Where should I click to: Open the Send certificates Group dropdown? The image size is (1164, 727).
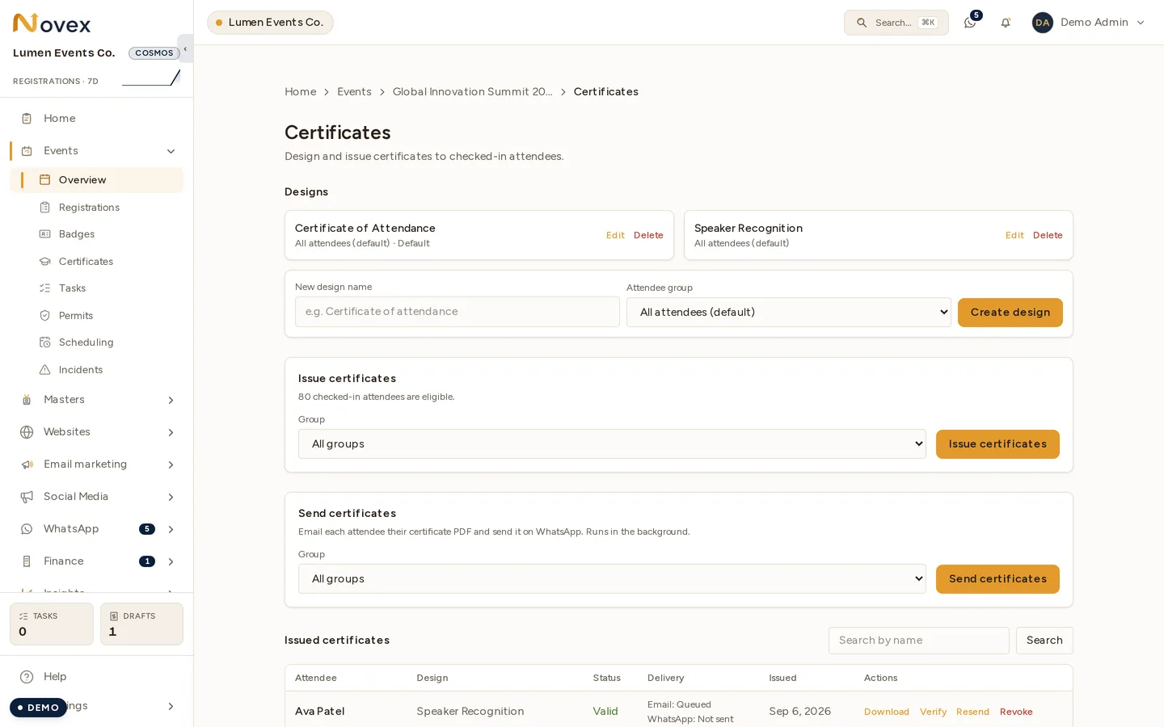click(x=612, y=579)
